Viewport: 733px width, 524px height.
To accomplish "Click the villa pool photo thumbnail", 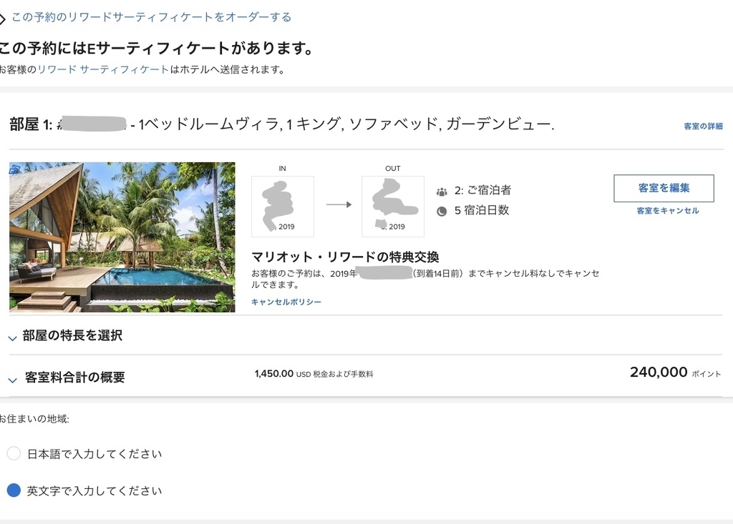I will pos(122,237).
